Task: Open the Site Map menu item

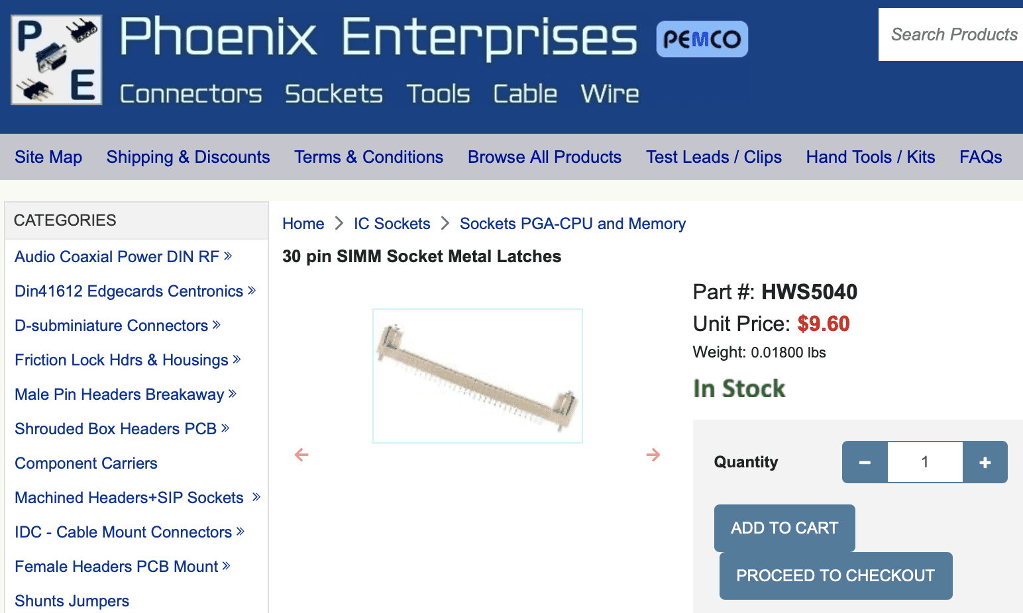Action: (48, 157)
